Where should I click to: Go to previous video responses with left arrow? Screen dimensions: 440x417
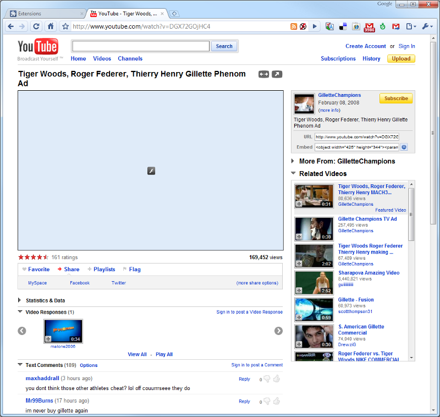point(22,331)
